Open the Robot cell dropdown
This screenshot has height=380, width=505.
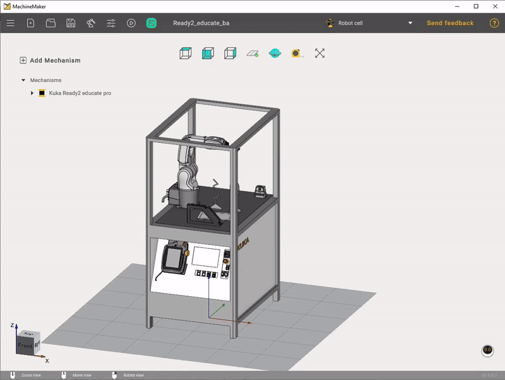pyautogui.click(x=410, y=23)
